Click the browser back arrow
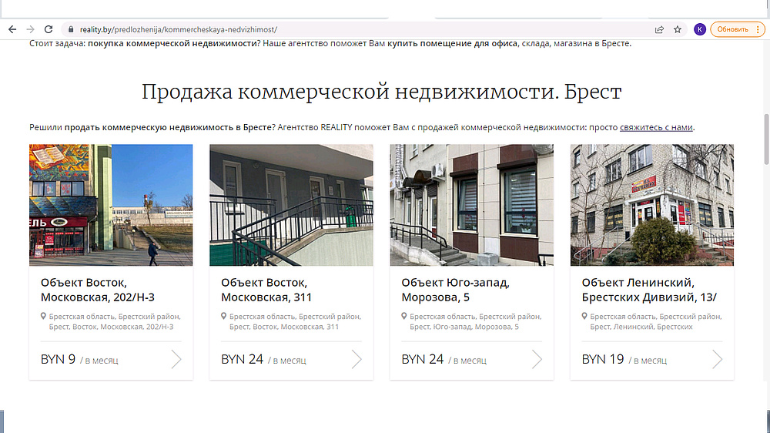The width and height of the screenshot is (770, 433). point(12,29)
